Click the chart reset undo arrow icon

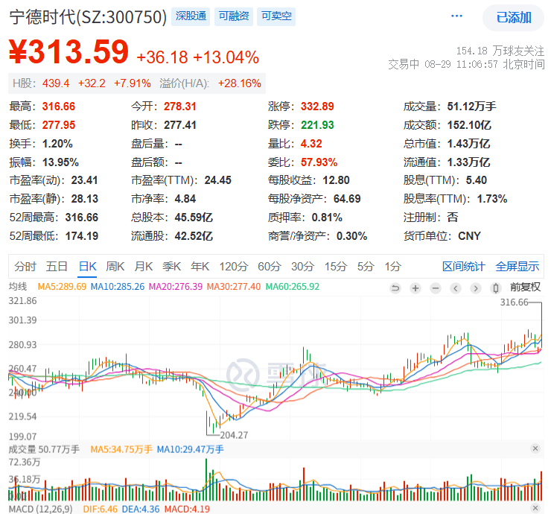click(x=395, y=288)
